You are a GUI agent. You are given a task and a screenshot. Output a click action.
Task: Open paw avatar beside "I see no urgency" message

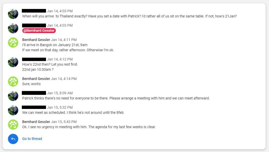(13, 124)
